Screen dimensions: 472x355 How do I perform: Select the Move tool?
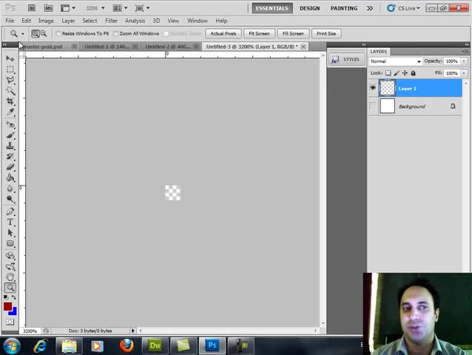coord(10,58)
